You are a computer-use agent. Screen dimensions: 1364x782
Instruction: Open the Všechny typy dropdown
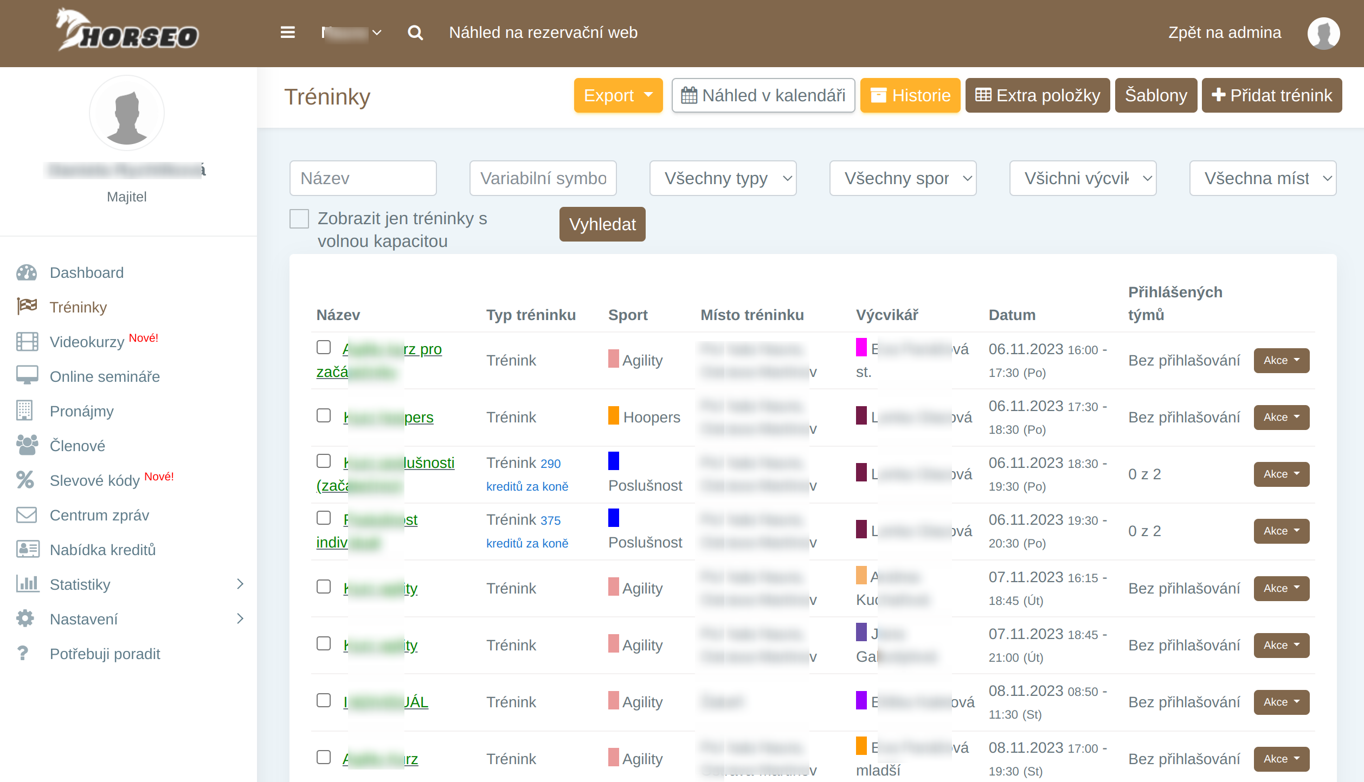tap(723, 178)
